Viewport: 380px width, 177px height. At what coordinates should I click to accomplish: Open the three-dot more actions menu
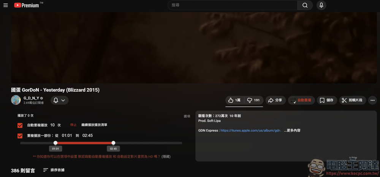click(x=372, y=100)
